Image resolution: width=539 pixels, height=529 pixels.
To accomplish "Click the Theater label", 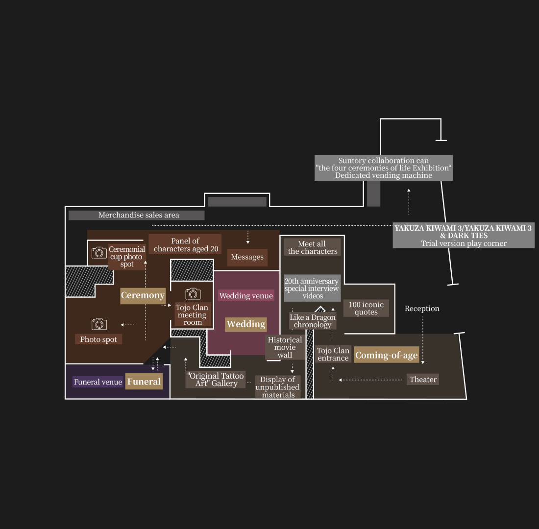I will coord(423,380).
